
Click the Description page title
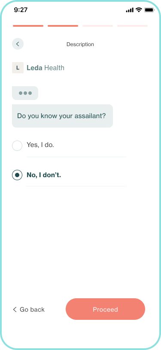tap(80, 44)
